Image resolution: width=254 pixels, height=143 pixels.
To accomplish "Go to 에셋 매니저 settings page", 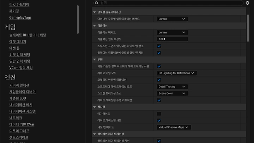I will 18,42.
